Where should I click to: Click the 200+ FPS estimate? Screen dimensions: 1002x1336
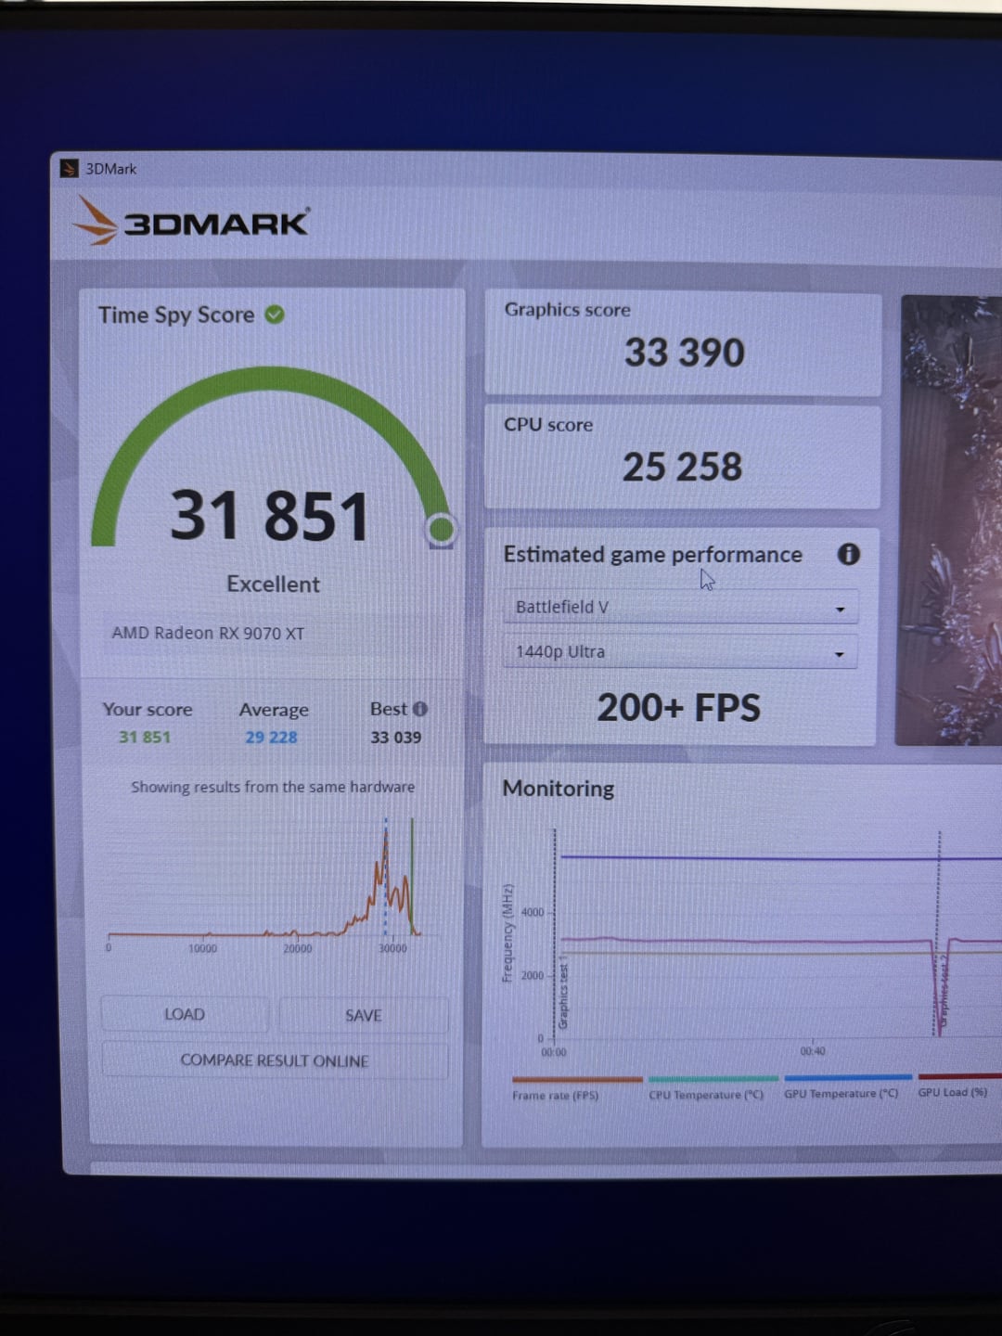point(678,708)
